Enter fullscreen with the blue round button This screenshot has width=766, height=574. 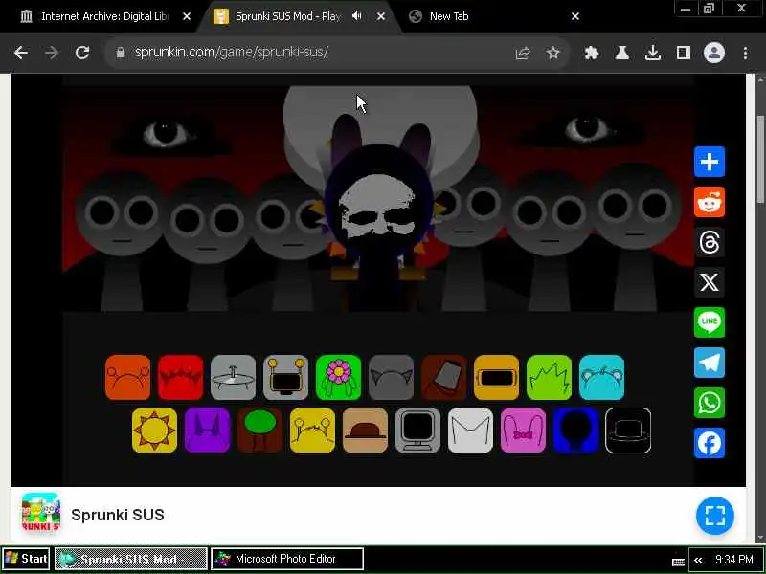714,516
